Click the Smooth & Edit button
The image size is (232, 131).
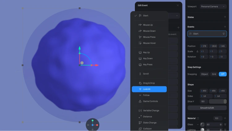point(207,108)
